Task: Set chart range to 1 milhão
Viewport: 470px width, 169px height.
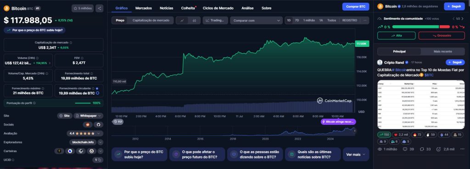Action: pyautogui.click(x=309, y=20)
